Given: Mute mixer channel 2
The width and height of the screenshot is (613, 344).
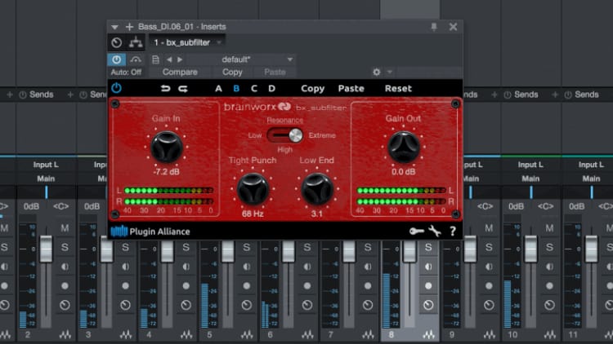Looking at the screenshot, I should [65, 228].
